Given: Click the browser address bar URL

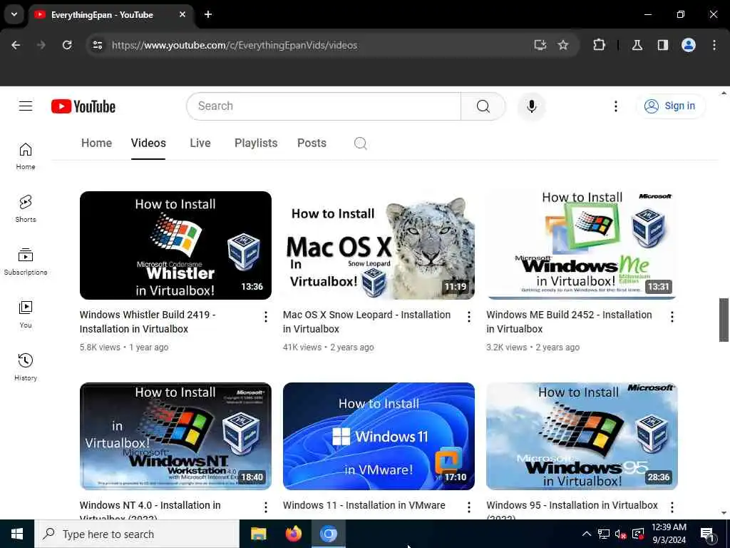Looking at the screenshot, I should point(235,45).
